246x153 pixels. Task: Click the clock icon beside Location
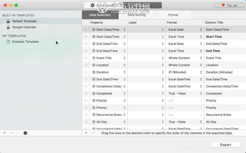94,65
